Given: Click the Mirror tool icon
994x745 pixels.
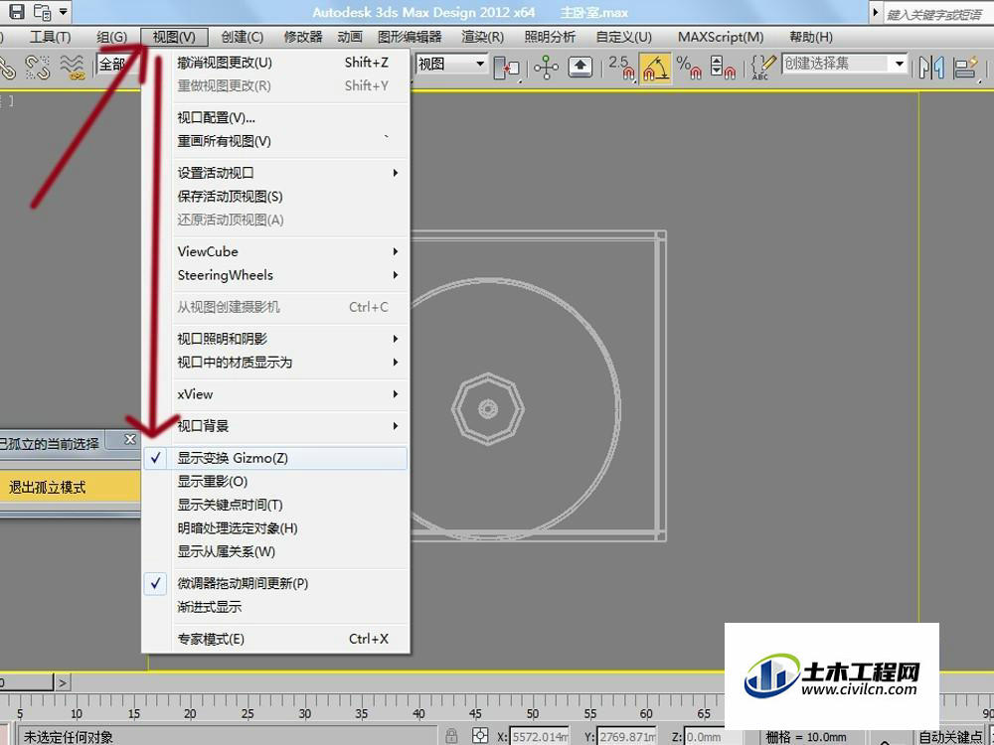Looking at the screenshot, I should 931,68.
